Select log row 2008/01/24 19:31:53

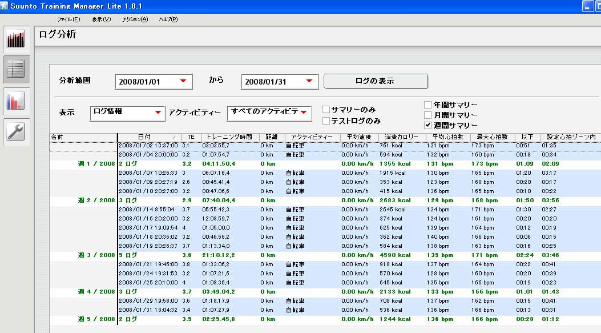[325, 274]
